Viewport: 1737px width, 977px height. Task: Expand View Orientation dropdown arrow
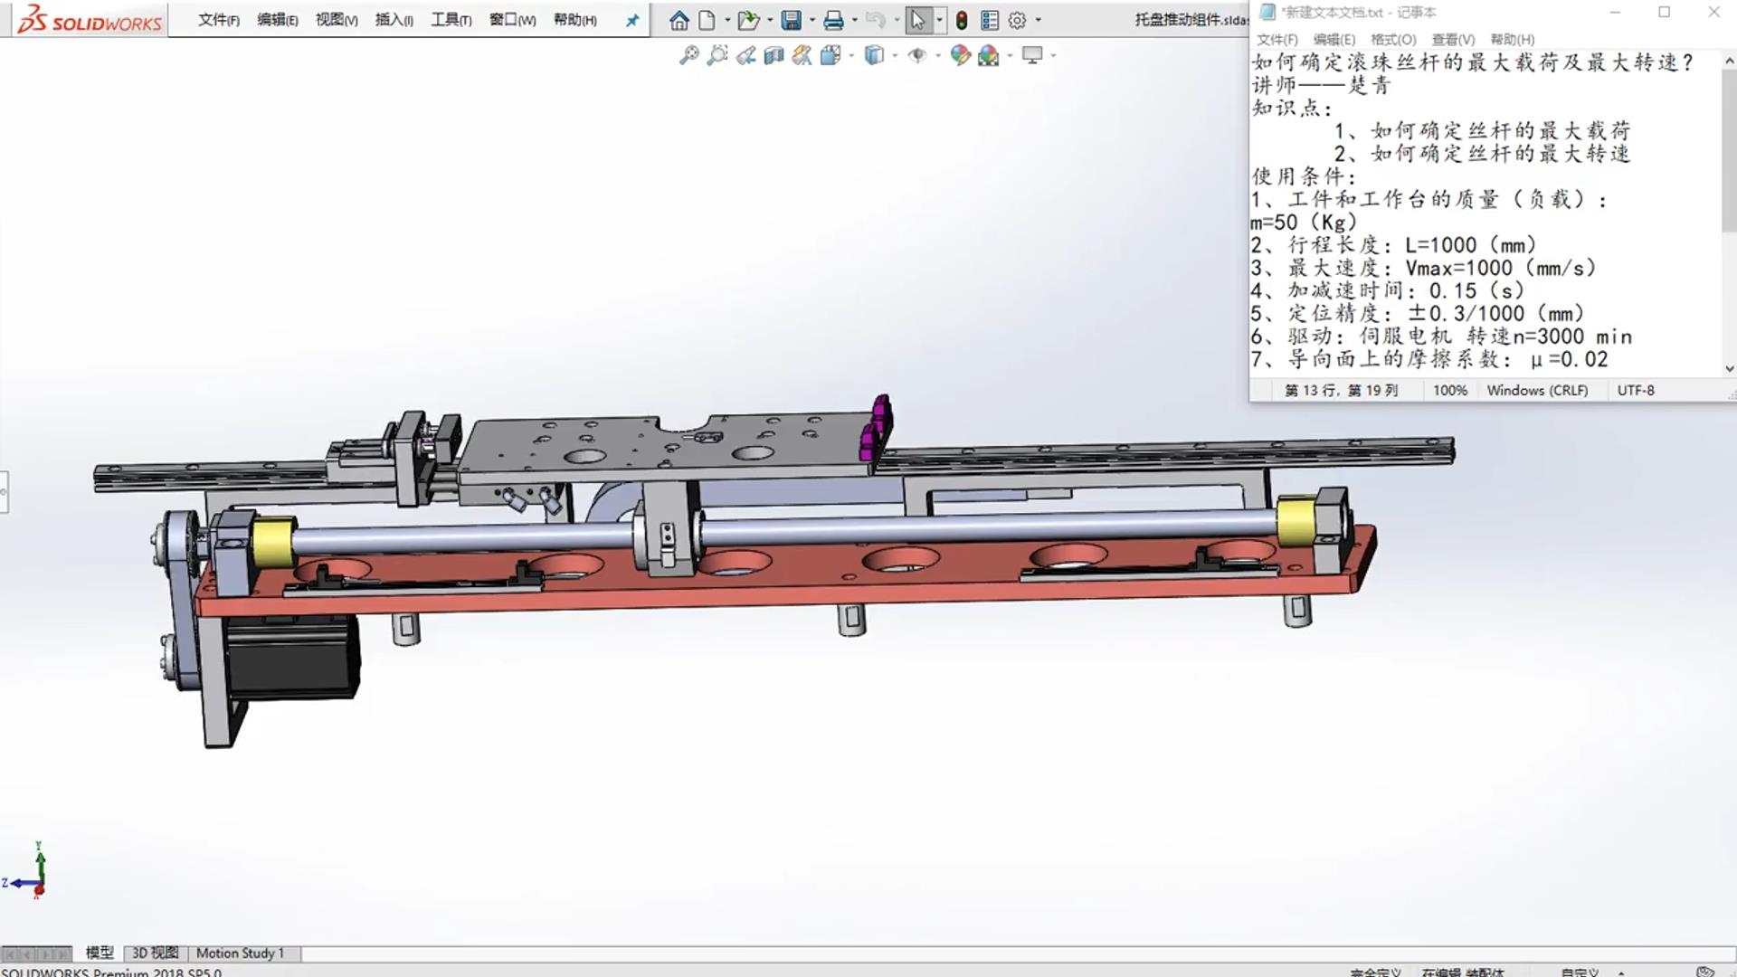click(x=851, y=55)
